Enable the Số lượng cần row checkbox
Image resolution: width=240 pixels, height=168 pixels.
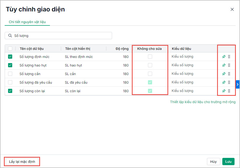[x=10, y=74]
